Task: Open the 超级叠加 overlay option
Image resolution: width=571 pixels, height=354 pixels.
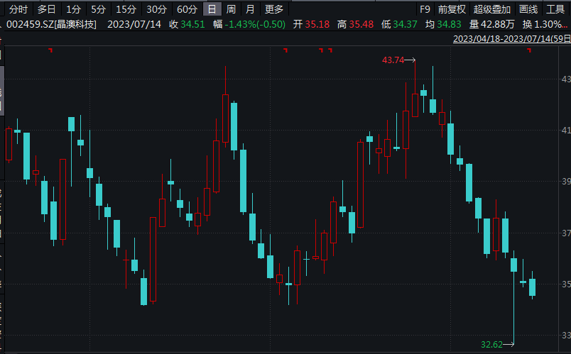Action: tap(492, 9)
